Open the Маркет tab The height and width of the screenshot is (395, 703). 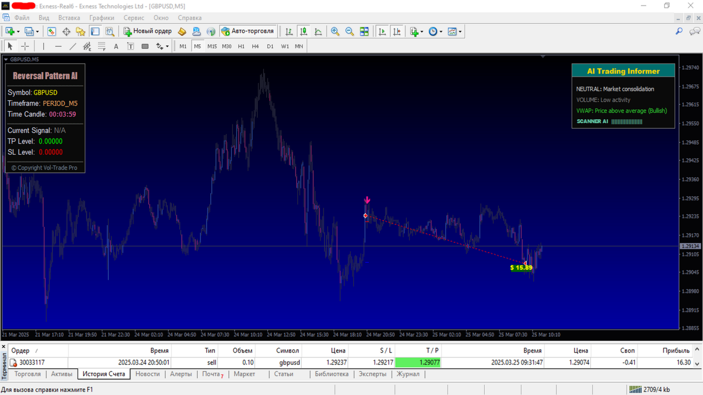pos(244,374)
